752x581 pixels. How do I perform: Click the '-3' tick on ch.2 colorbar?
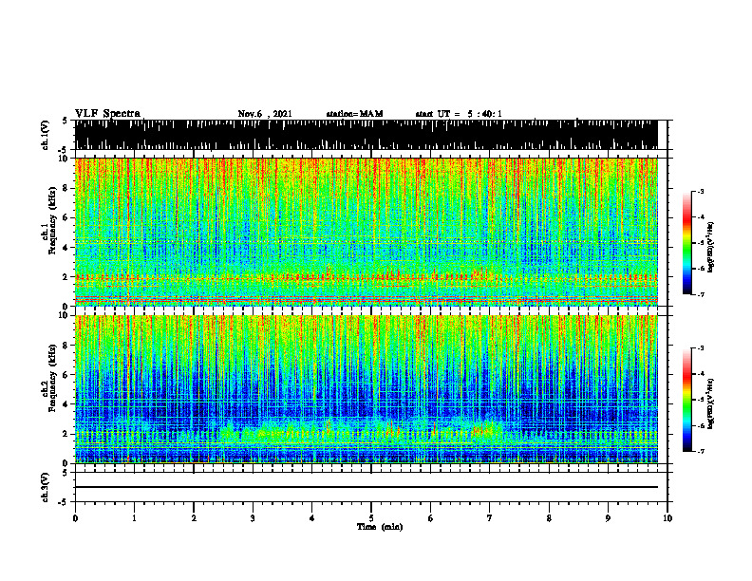pos(700,348)
